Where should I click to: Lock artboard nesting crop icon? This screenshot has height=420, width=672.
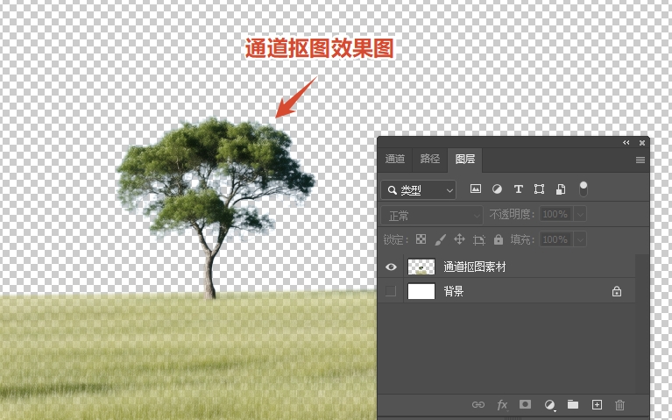(x=478, y=239)
